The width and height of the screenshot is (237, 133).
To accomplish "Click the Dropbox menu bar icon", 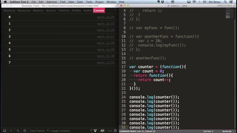I will pos(163,2).
